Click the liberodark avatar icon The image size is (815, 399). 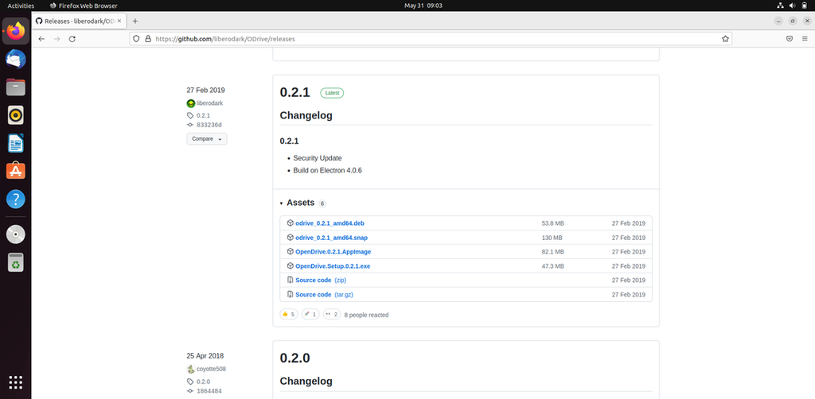click(191, 103)
